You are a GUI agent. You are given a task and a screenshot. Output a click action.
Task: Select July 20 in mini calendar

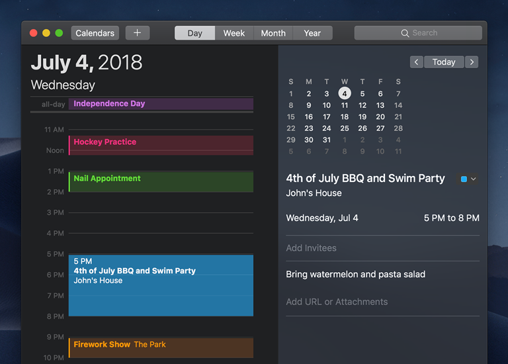(380, 116)
